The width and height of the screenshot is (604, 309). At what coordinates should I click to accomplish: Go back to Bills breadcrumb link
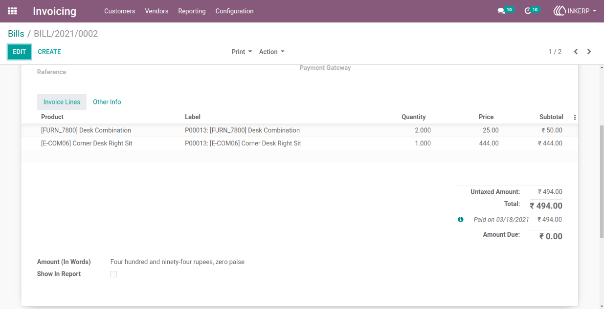[x=16, y=34]
